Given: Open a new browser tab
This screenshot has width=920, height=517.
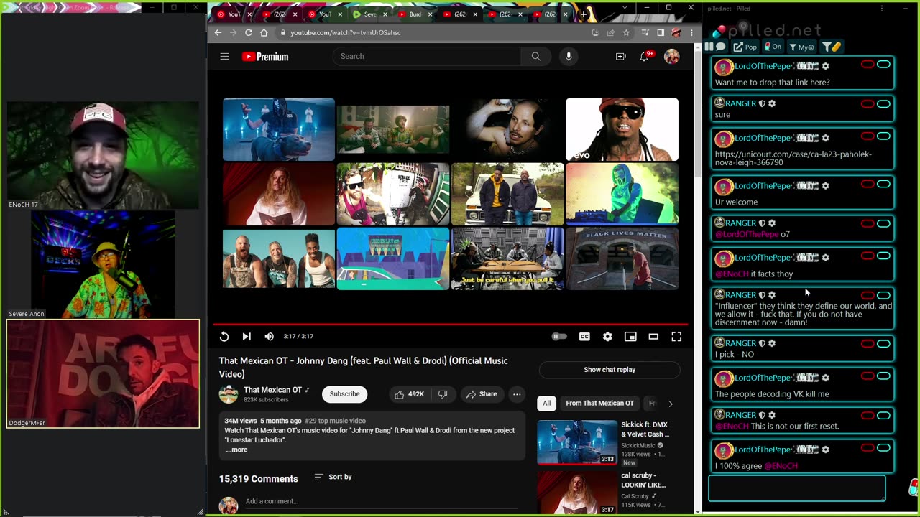Looking at the screenshot, I should [x=583, y=14].
